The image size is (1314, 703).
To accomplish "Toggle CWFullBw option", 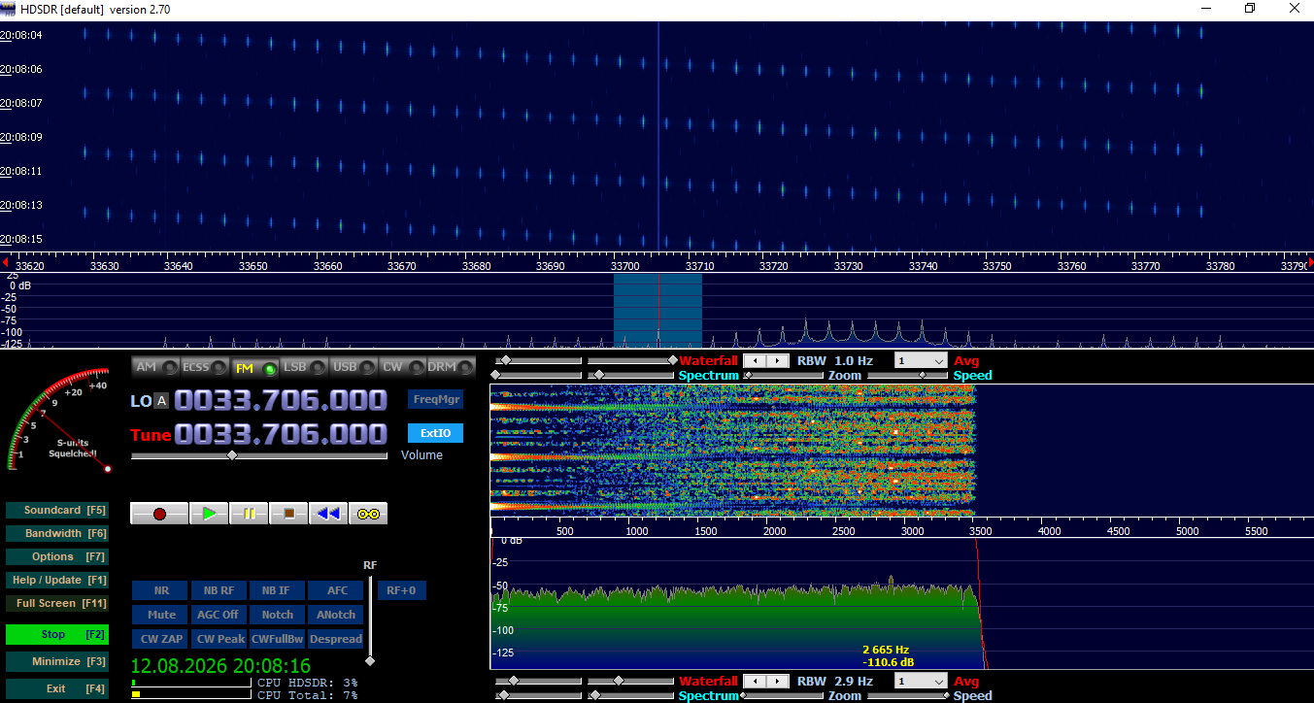I will pyautogui.click(x=277, y=639).
